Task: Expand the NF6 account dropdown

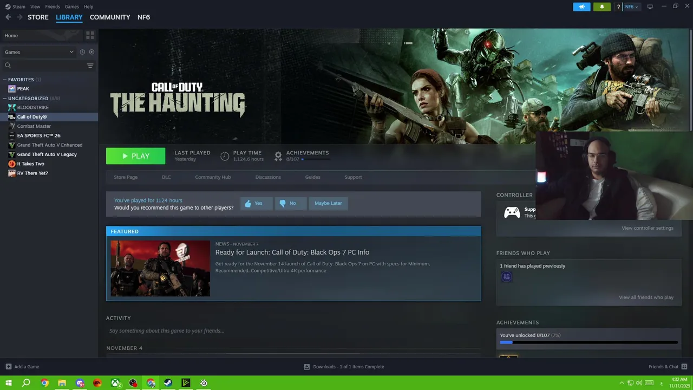Action: click(x=632, y=6)
